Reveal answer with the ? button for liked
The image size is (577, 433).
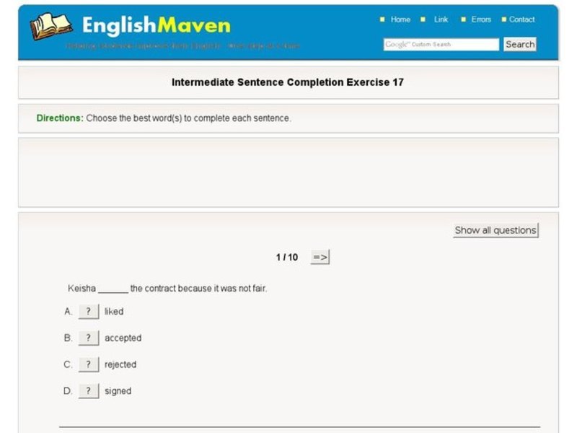pos(88,310)
